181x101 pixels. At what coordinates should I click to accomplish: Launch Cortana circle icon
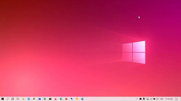click(13, 99)
